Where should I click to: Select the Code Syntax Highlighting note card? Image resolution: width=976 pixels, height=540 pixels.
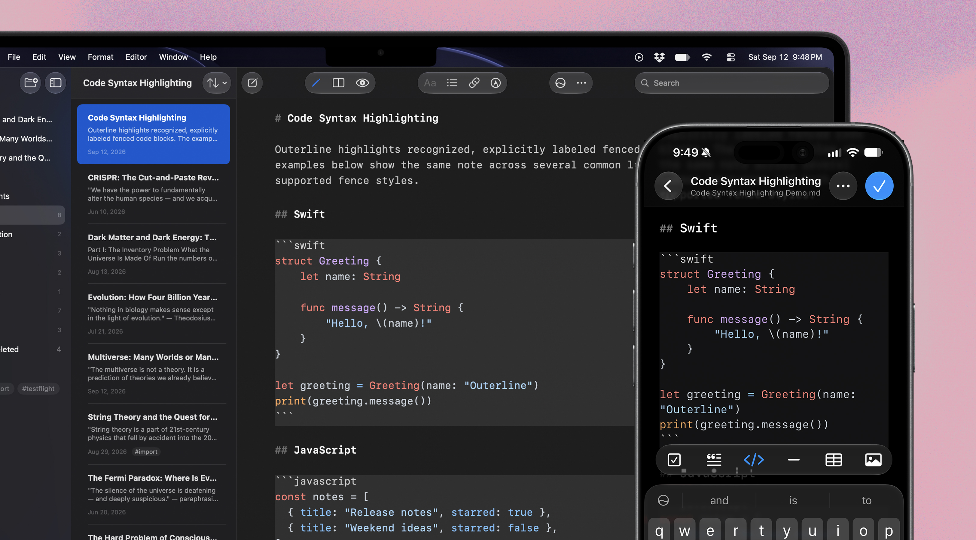pos(154,134)
